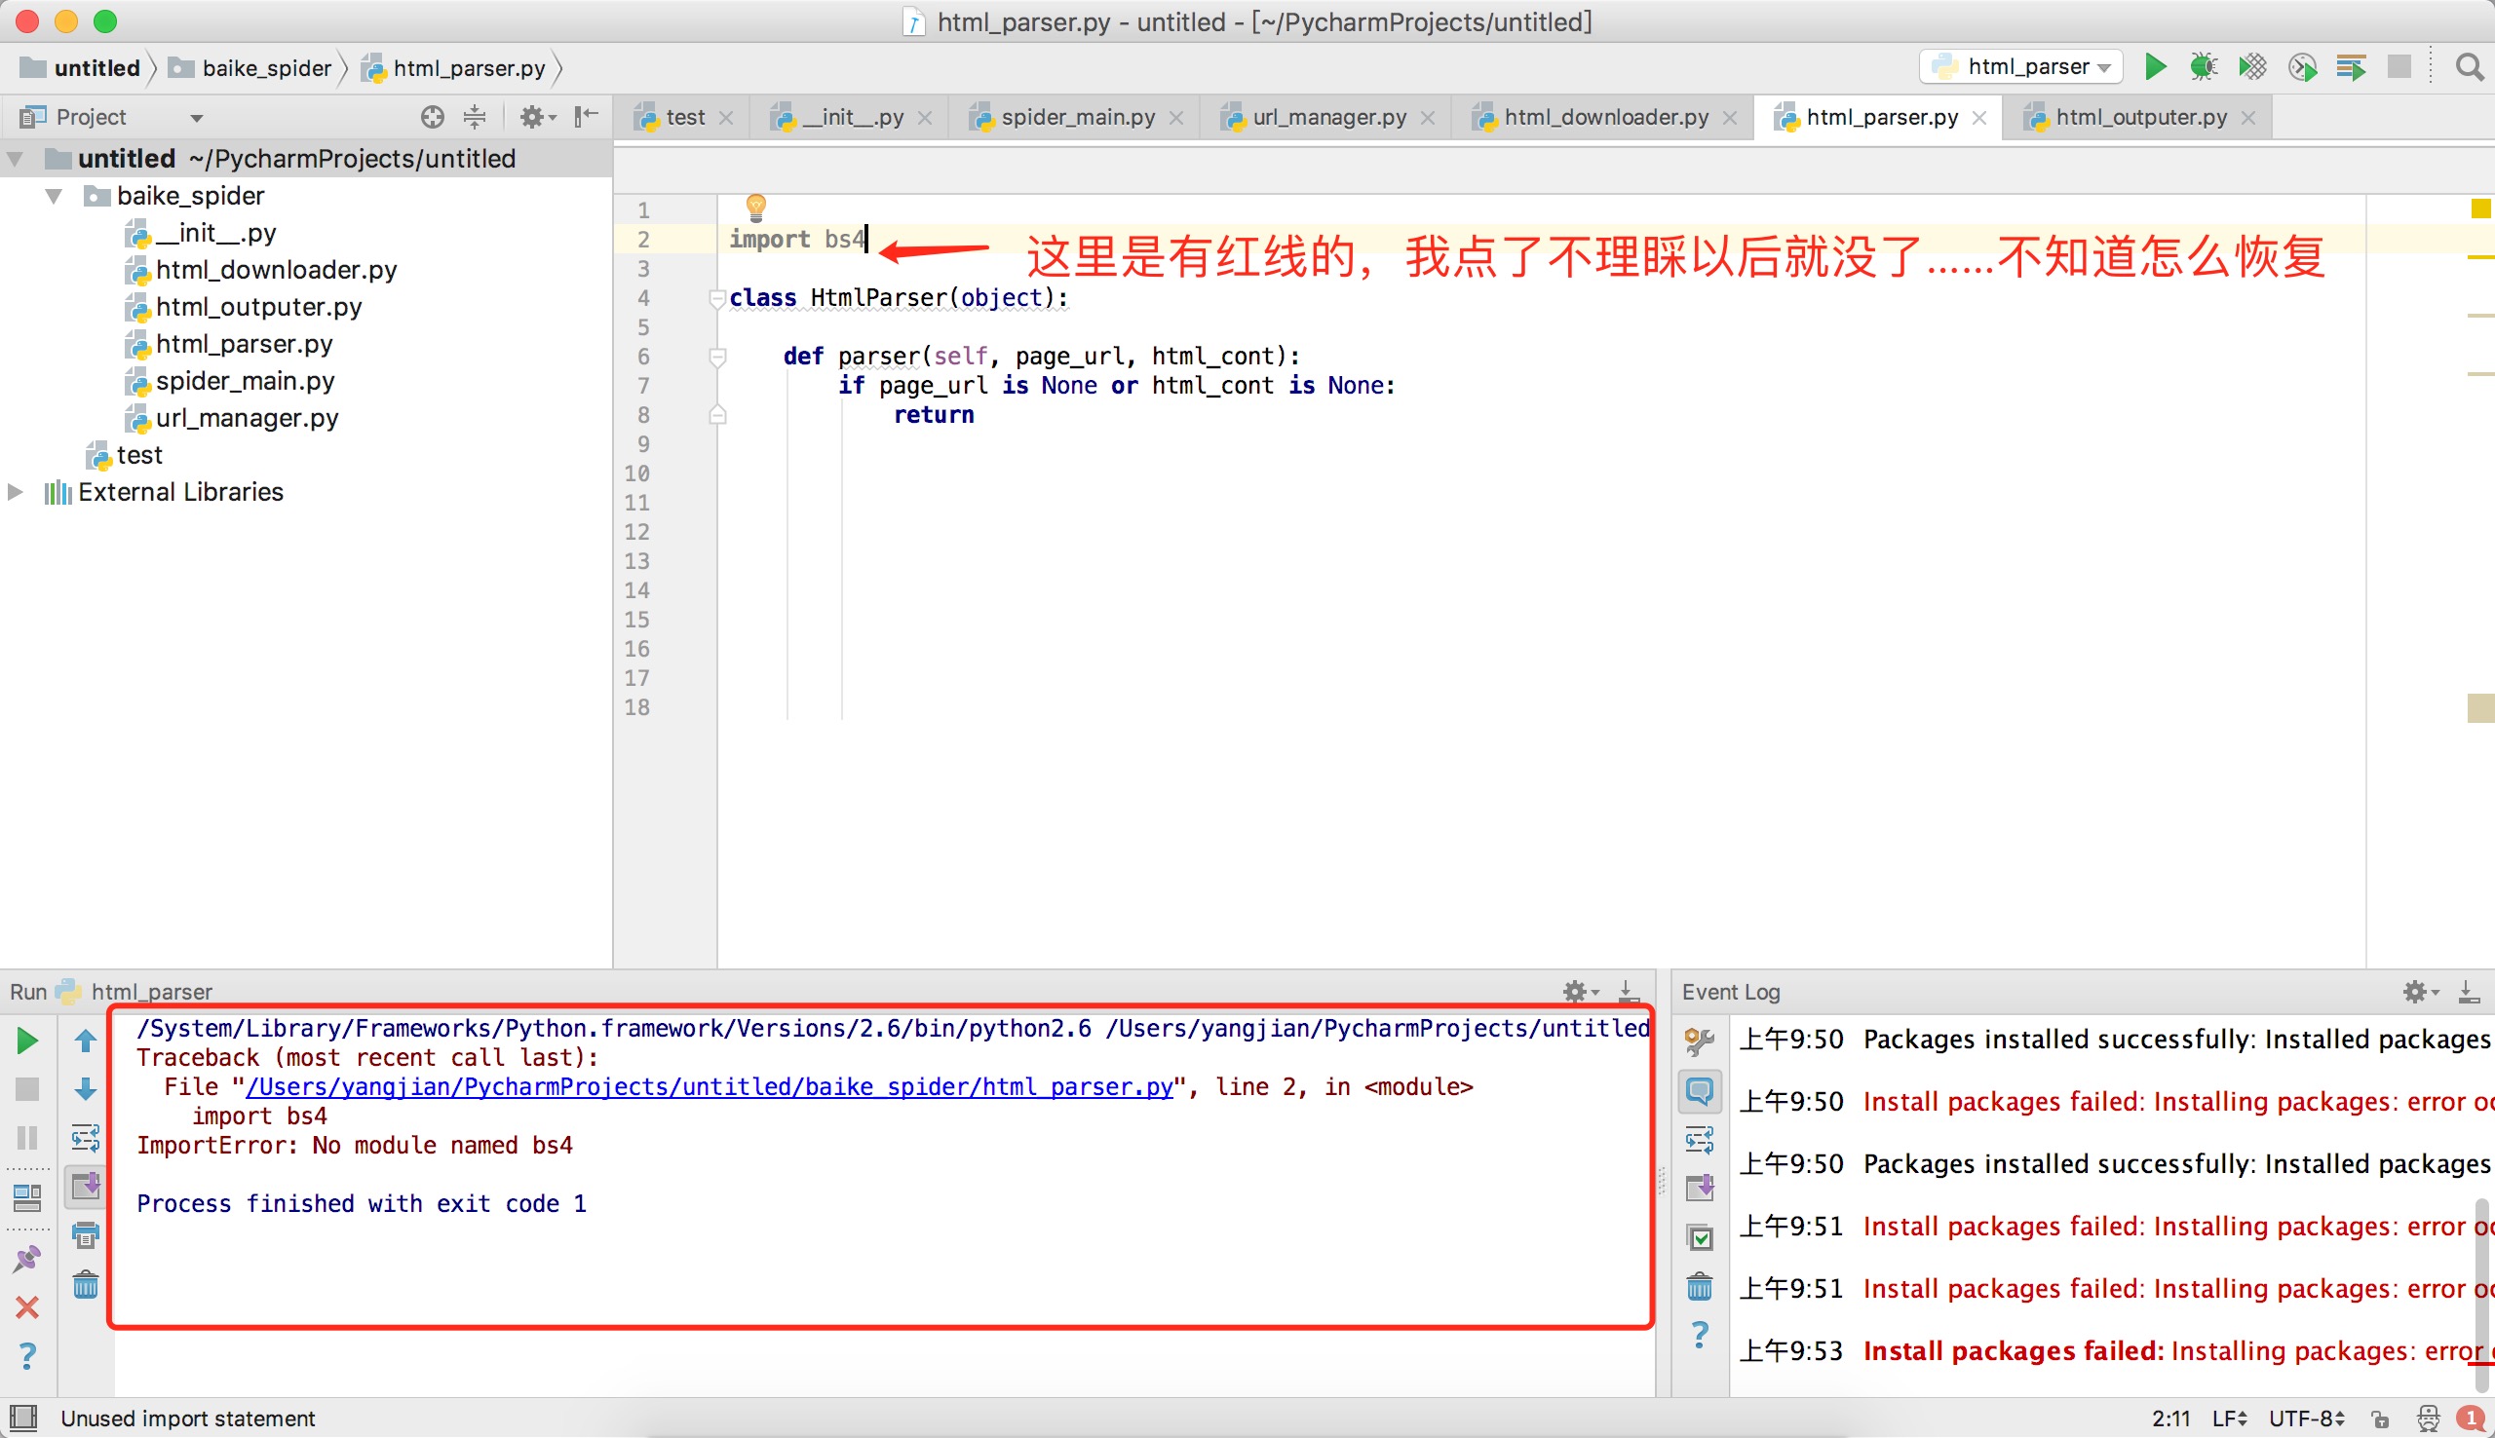Toggle balloon notifications icon in Event Log
This screenshot has height=1438, width=2495.
tap(1699, 1090)
